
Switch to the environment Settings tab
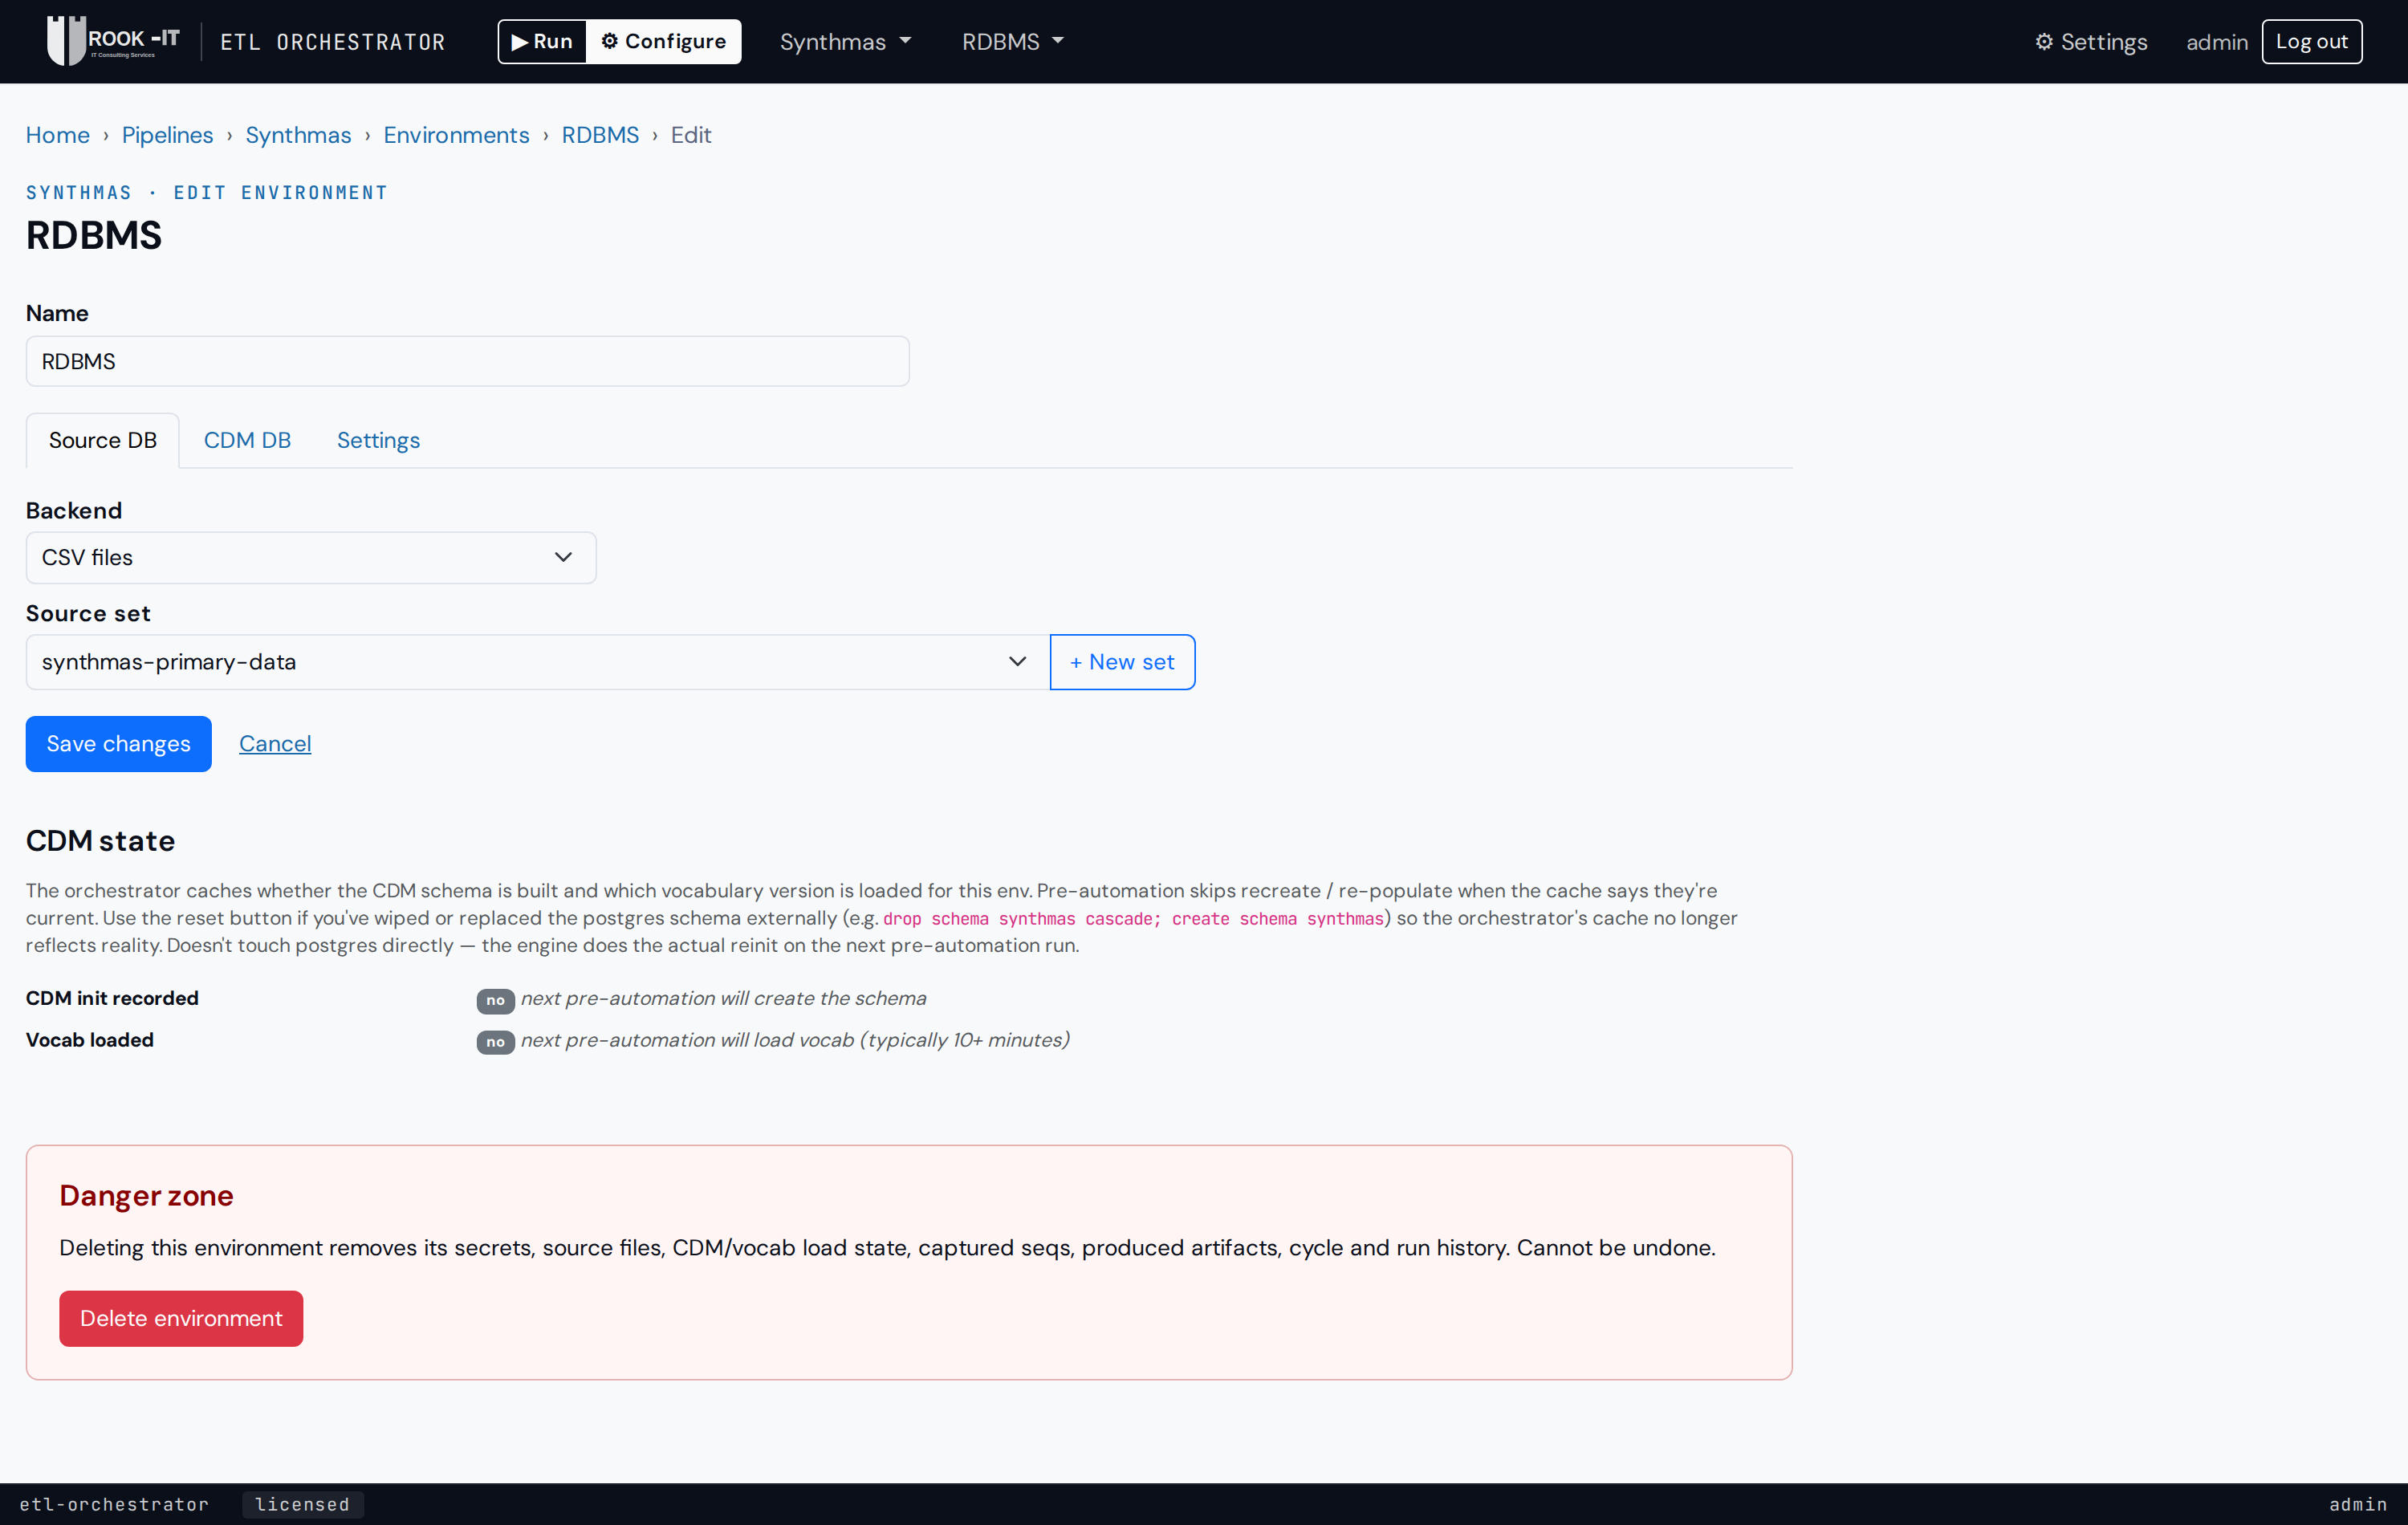(378, 440)
